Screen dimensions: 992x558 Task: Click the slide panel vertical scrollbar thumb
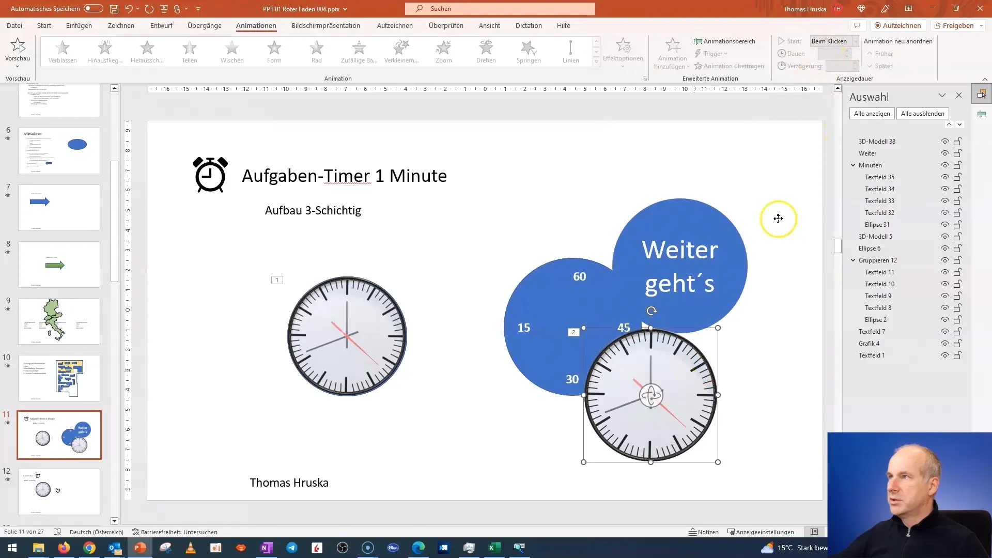tap(115, 221)
